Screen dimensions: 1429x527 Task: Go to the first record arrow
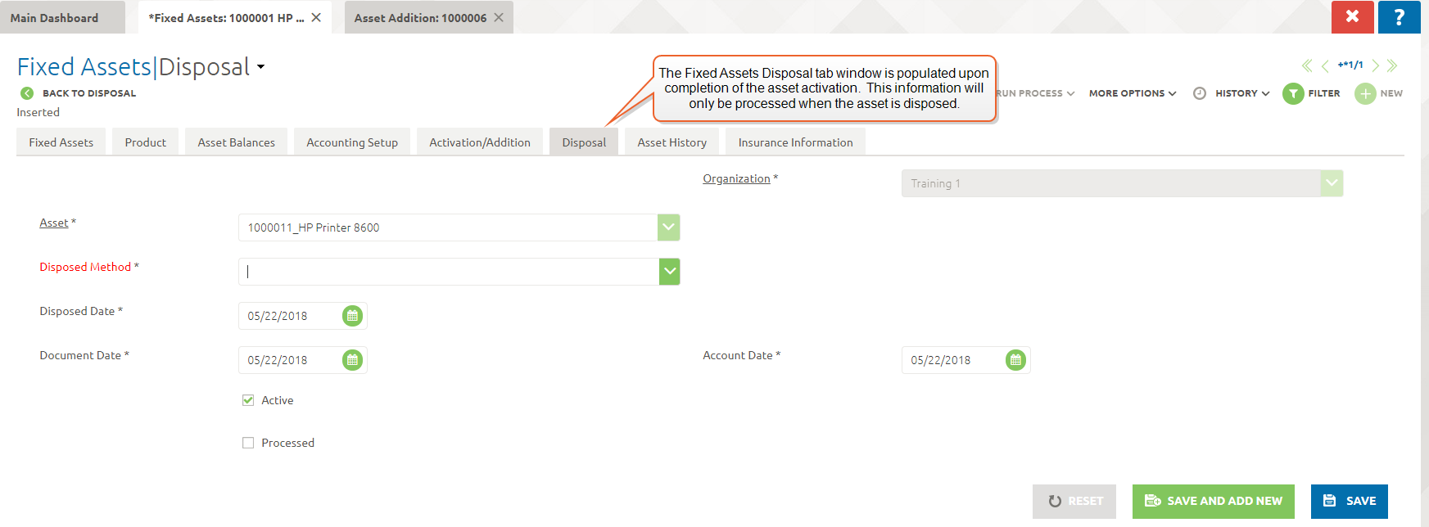1307,65
